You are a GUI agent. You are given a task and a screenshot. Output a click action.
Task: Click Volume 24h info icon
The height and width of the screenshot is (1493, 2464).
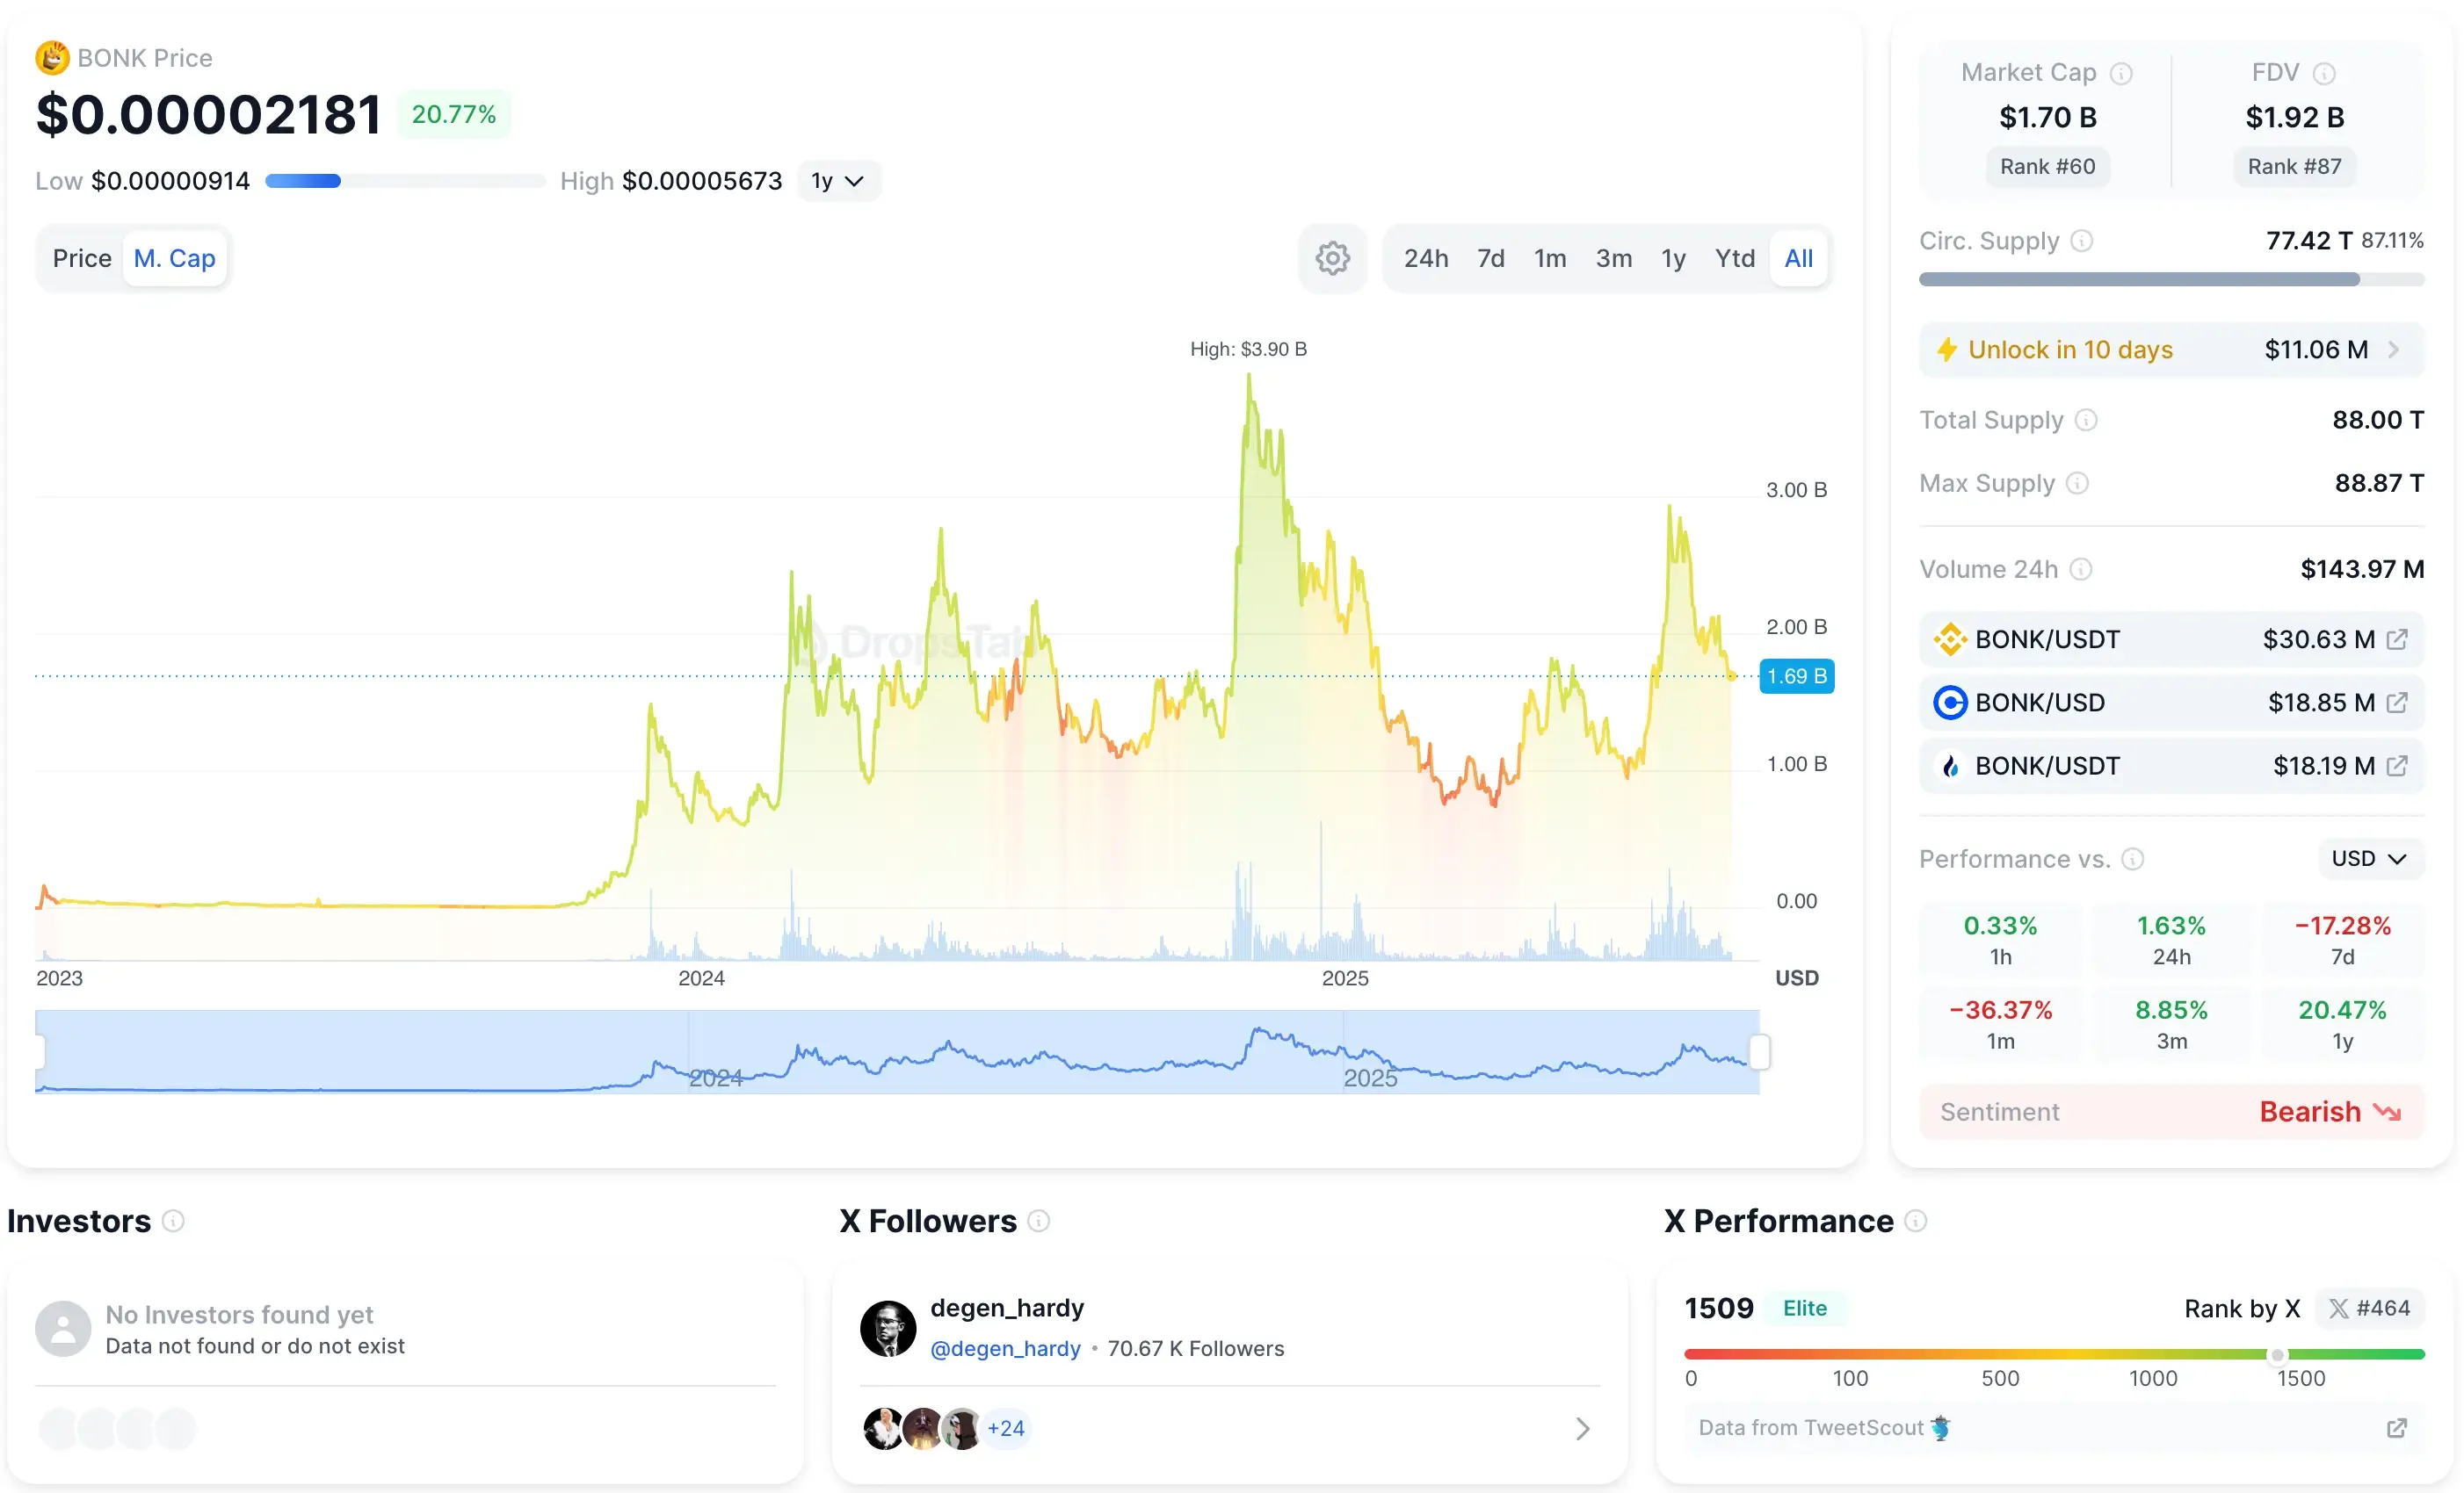[2081, 570]
